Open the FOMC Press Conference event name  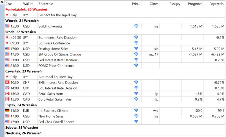[x=56, y=66]
